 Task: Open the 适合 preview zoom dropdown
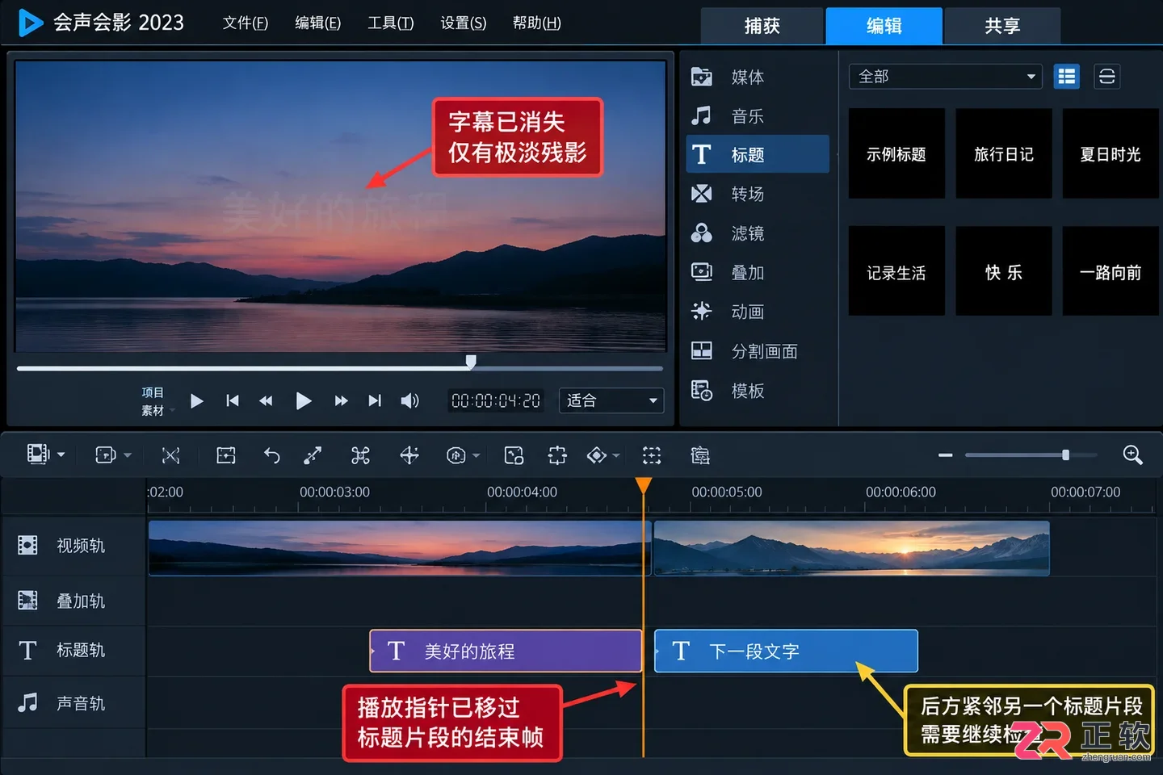[611, 400]
